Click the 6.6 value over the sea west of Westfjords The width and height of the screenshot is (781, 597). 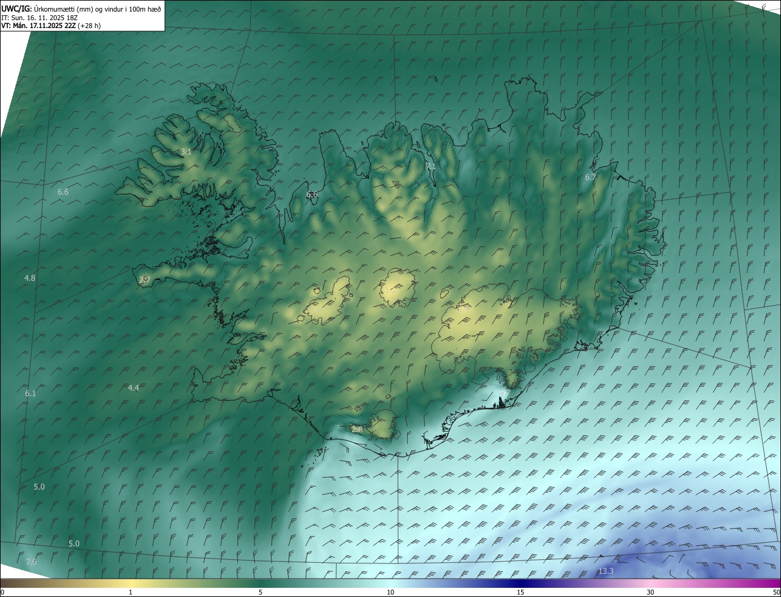pyautogui.click(x=63, y=192)
